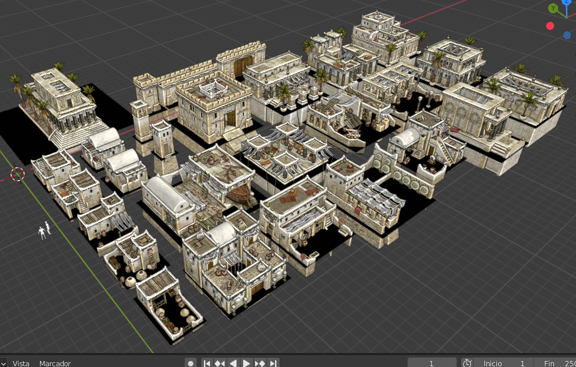
Task: Click the current frame number field
Action: [x=432, y=363]
